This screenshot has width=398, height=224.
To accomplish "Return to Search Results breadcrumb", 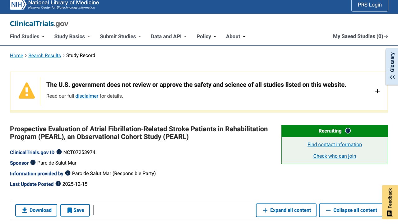I will point(44,55).
